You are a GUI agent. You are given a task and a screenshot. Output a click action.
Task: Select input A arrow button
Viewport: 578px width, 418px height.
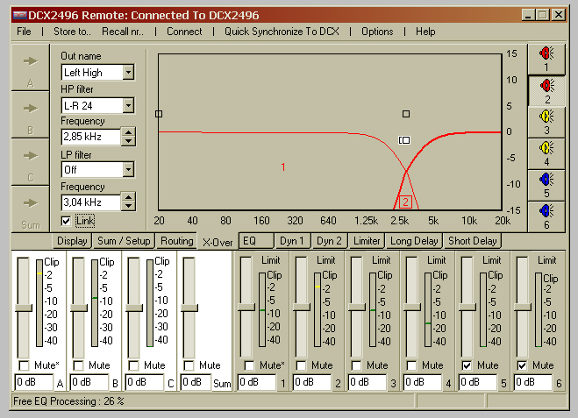pyautogui.click(x=30, y=67)
